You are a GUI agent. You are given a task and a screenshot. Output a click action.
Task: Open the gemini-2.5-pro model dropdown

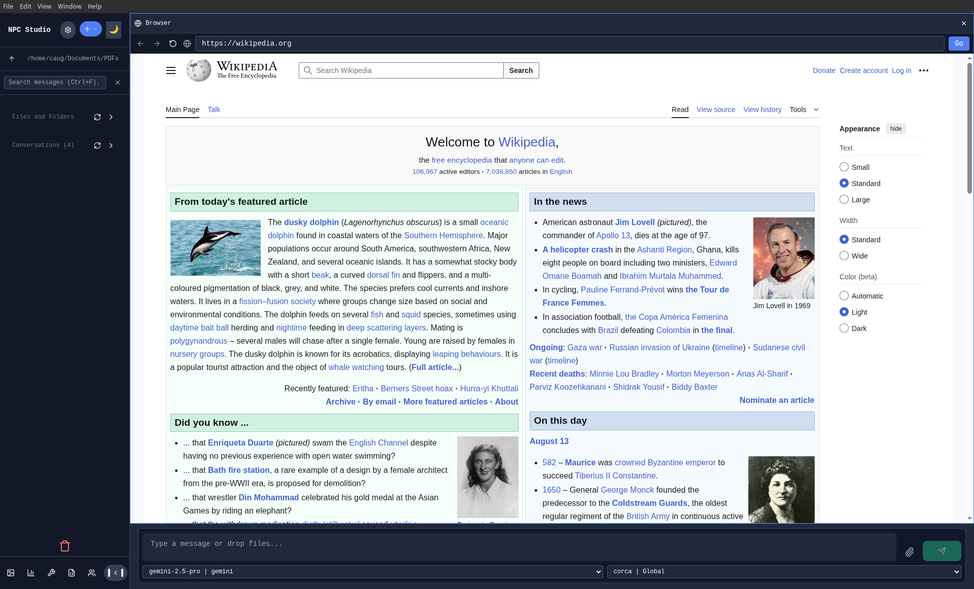click(372, 571)
